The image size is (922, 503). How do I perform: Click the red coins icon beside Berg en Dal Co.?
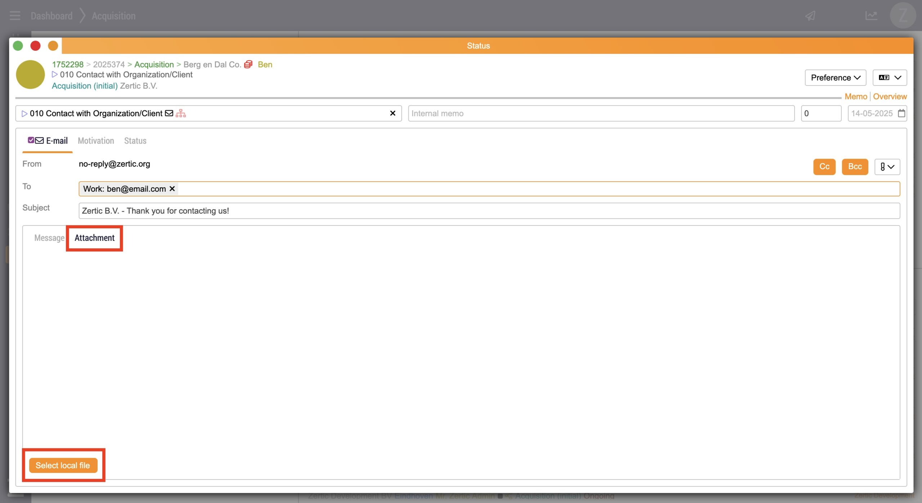coord(248,64)
